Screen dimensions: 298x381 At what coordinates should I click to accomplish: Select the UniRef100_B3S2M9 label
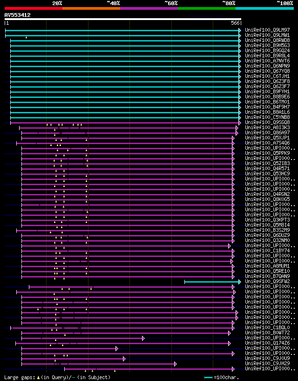(x=267, y=230)
